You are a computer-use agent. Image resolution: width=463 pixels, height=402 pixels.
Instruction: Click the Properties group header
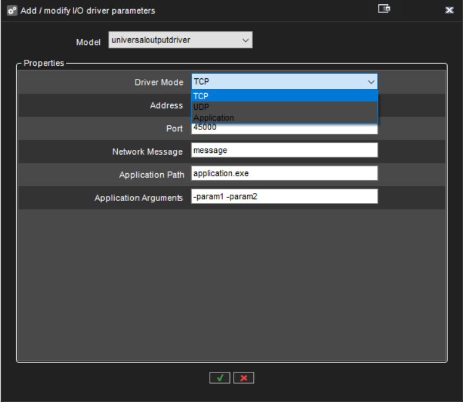point(44,63)
